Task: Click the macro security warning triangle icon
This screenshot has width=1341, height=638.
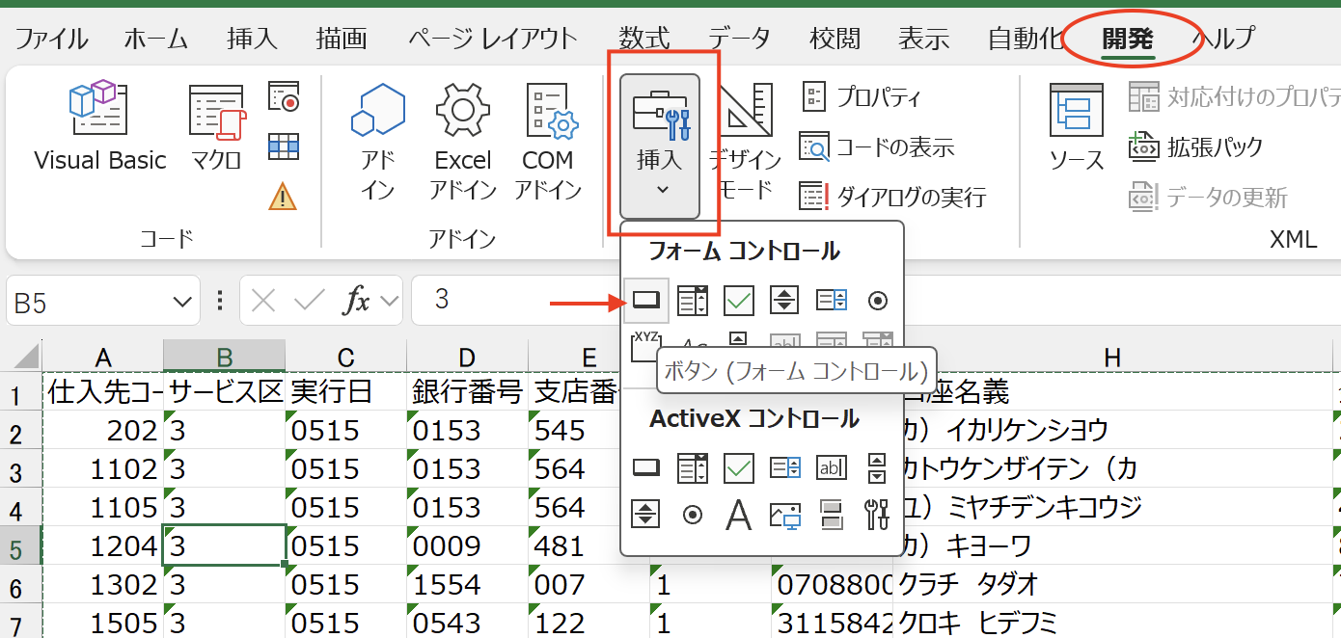Action: point(283,197)
